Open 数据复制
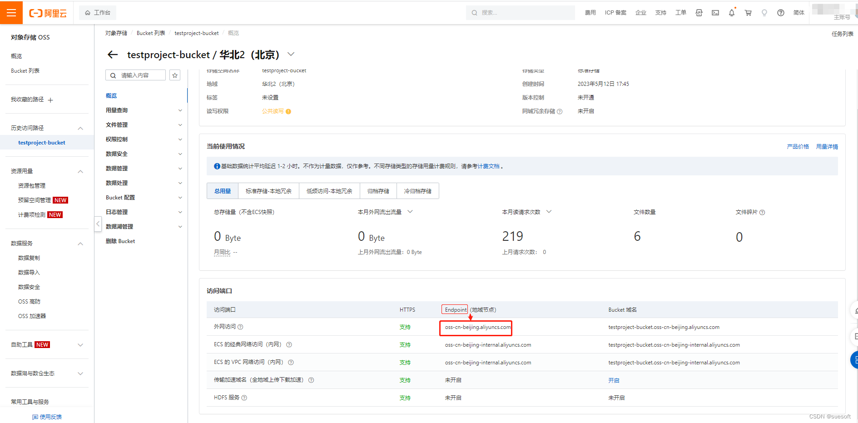 [x=29, y=258]
